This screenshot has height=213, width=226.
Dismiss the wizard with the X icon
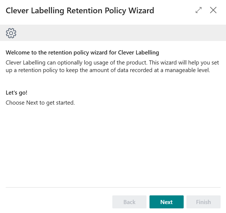[213, 10]
